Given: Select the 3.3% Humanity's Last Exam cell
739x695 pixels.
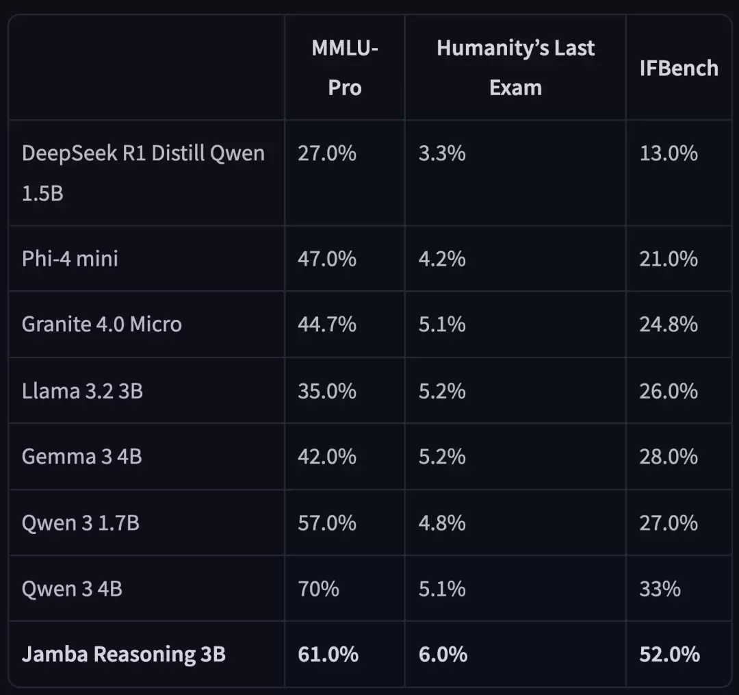Looking at the screenshot, I should click(442, 153).
